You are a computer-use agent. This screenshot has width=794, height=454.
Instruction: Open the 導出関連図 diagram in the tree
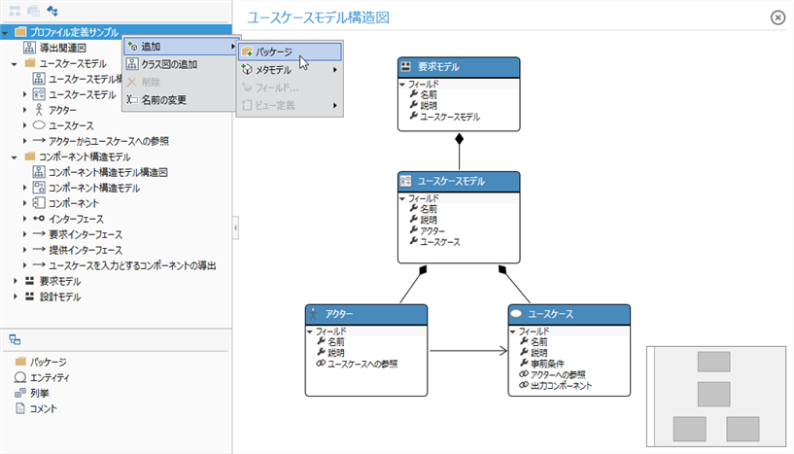click(63, 48)
